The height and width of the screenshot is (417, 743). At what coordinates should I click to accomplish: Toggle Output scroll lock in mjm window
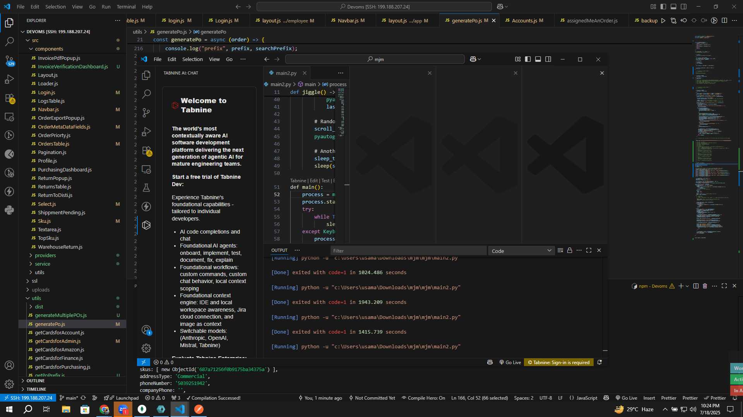pyautogui.click(x=570, y=250)
